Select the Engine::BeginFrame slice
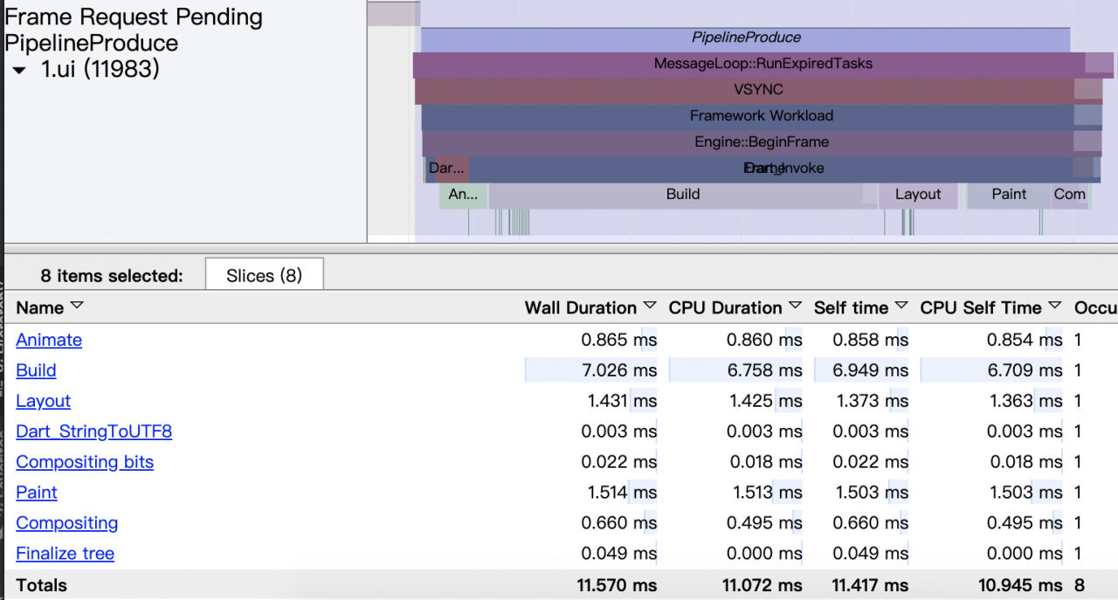The width and height of the screenshot is (1118, 600). (x=762, y=142)
